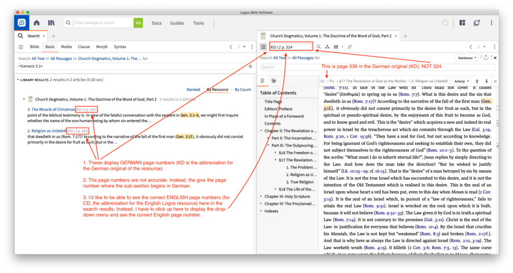Select the Syntax search type
Viewport: 513px width, 273px height.
pyautogui.click(x=120, y=46)
